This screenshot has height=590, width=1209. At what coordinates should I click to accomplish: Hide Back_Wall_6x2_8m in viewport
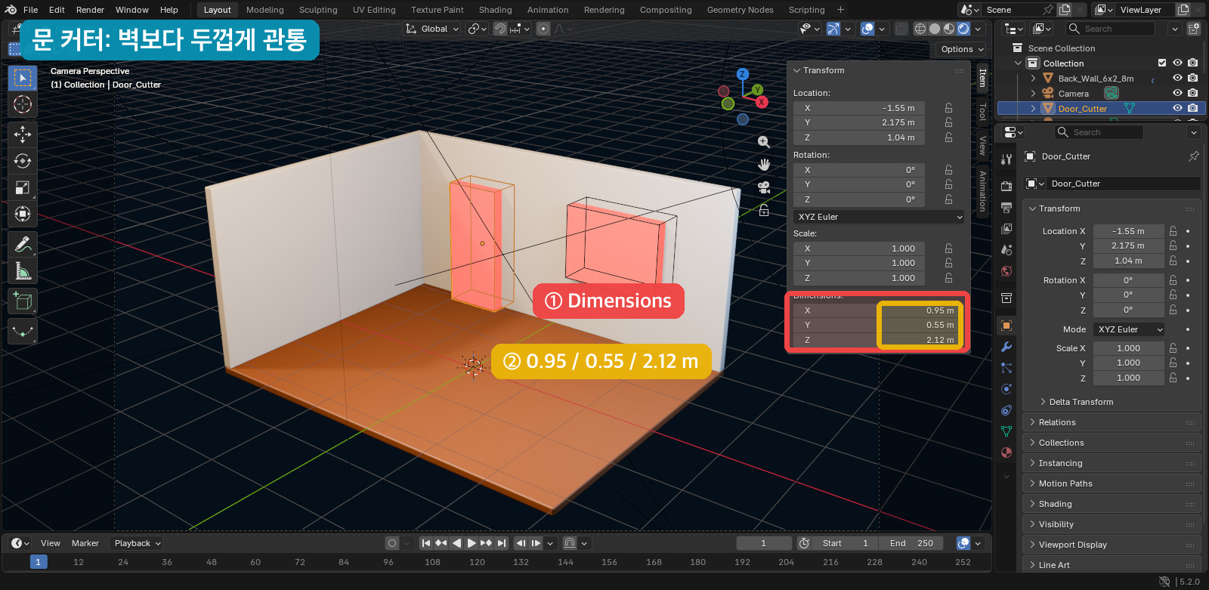[x=1177, y=78]
